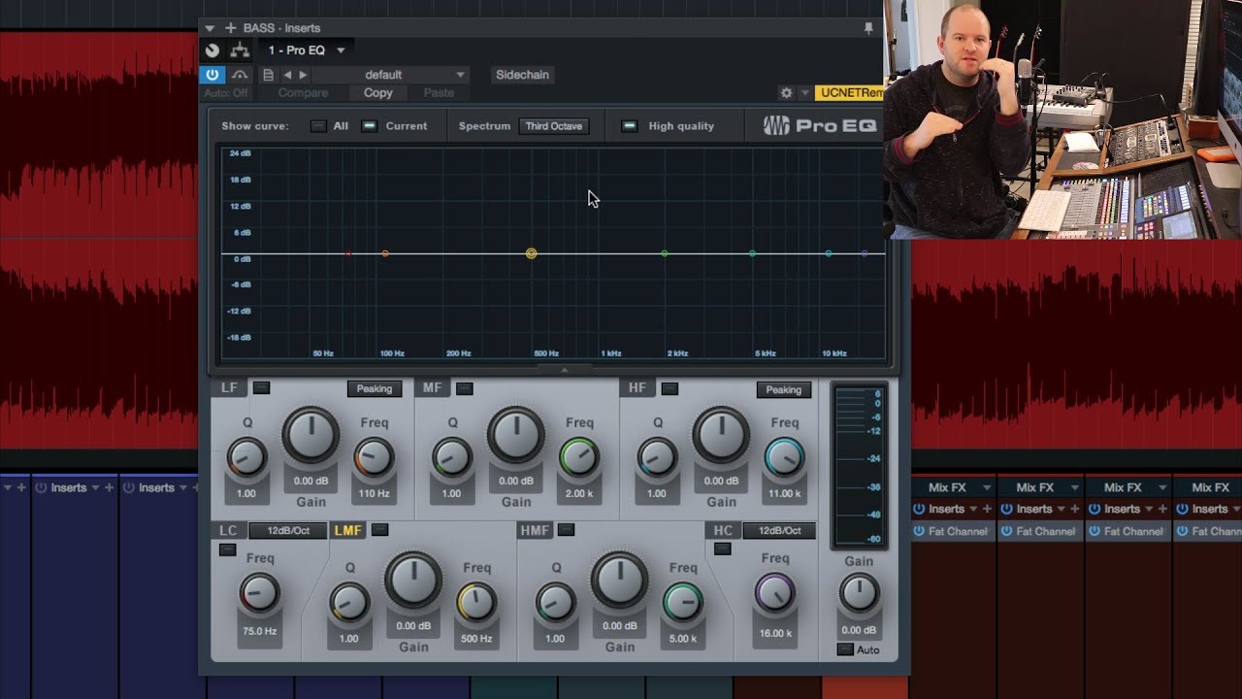Select the LF band label
This screenshot has width=1242, height=699.
230,388
